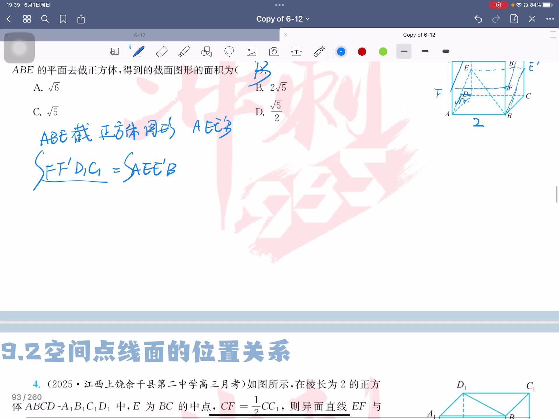Open the Camera tool

coord(274,52)
